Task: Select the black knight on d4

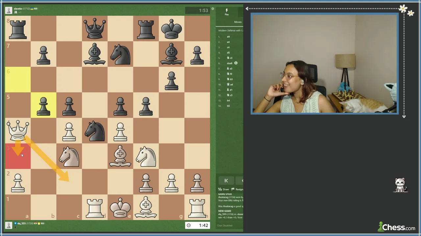Action: tap(95, 130)
